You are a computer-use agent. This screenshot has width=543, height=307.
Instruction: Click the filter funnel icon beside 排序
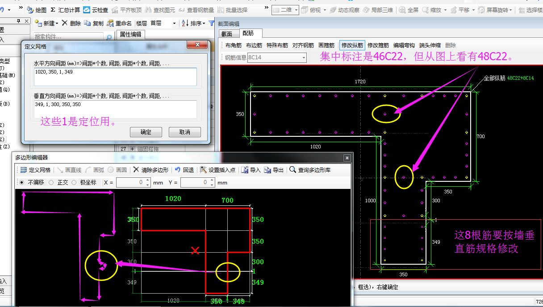point(211,23)
